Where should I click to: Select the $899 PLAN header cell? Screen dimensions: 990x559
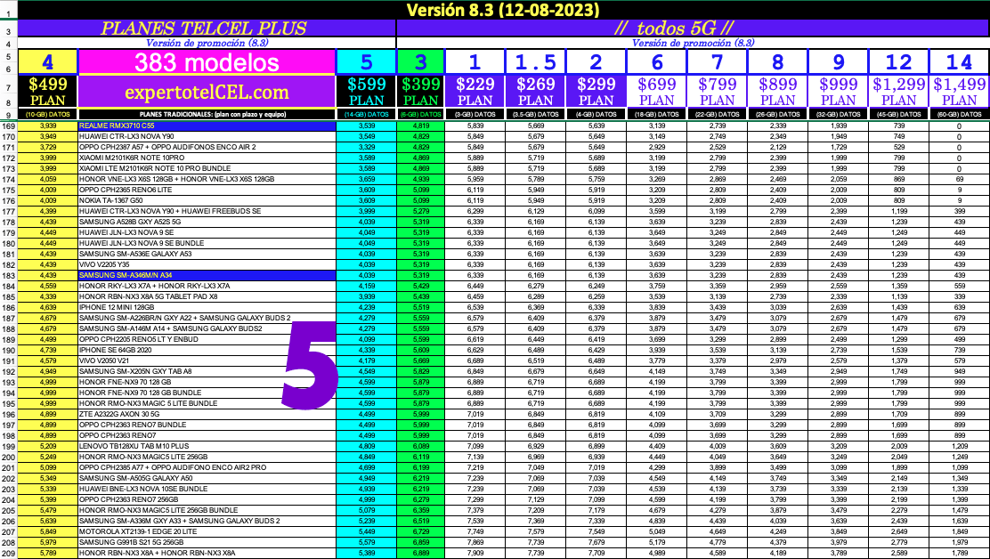(x=778, y=92)
